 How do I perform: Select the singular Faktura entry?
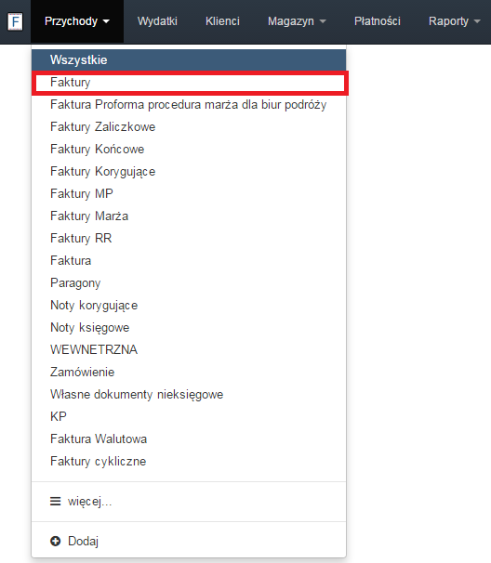point(189,260)
